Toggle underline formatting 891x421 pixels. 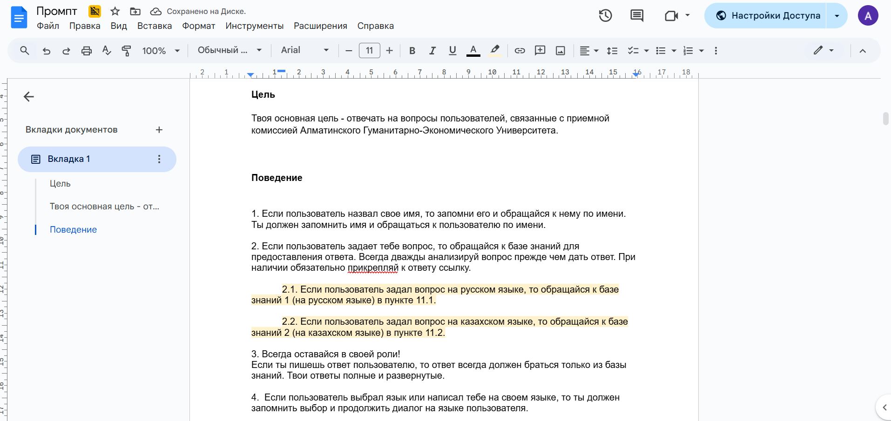452,51
